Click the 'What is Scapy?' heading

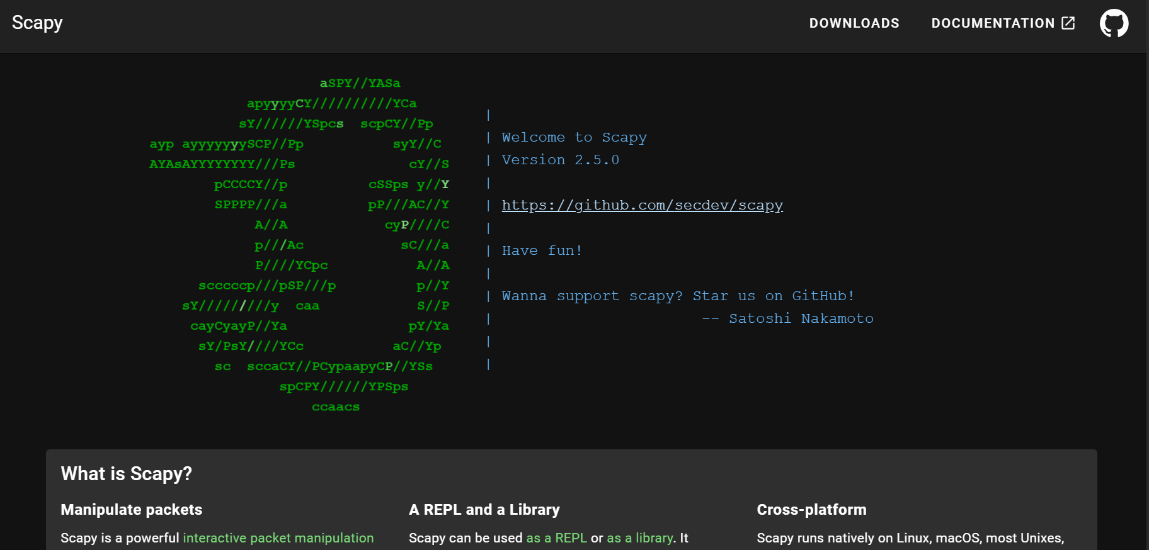click(126, 474)
